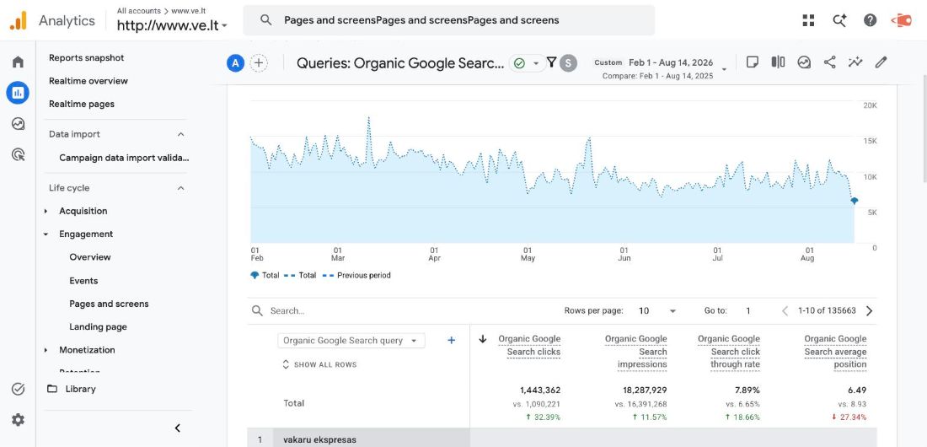Click the Total clicks value 1,443,362

coord(539,390)
